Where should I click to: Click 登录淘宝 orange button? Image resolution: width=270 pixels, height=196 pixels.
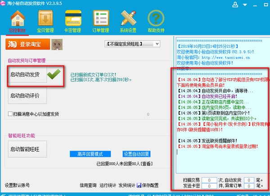point(27,45)
